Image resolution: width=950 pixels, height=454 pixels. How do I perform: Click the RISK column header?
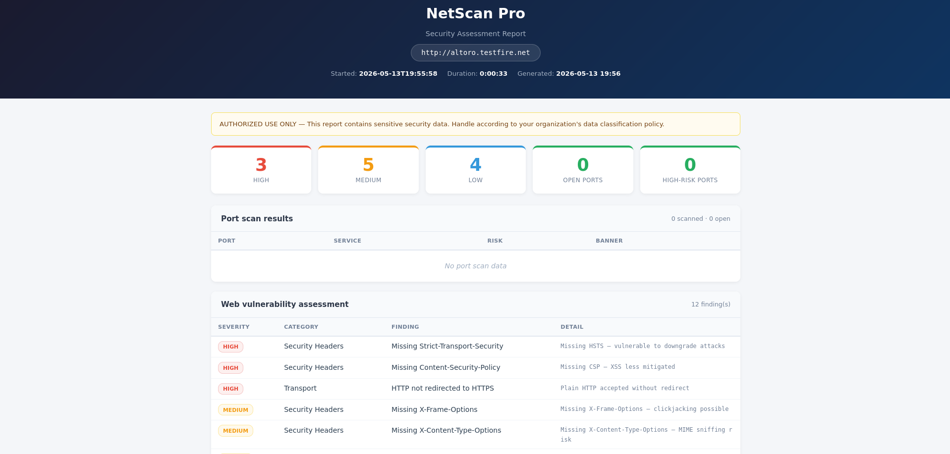coord(495,241)
